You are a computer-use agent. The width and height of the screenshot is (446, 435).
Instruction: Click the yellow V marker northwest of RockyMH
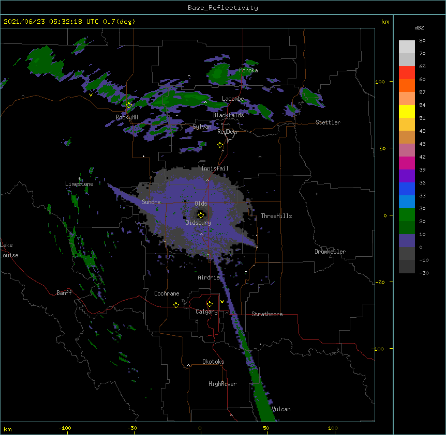click(91, 95)
